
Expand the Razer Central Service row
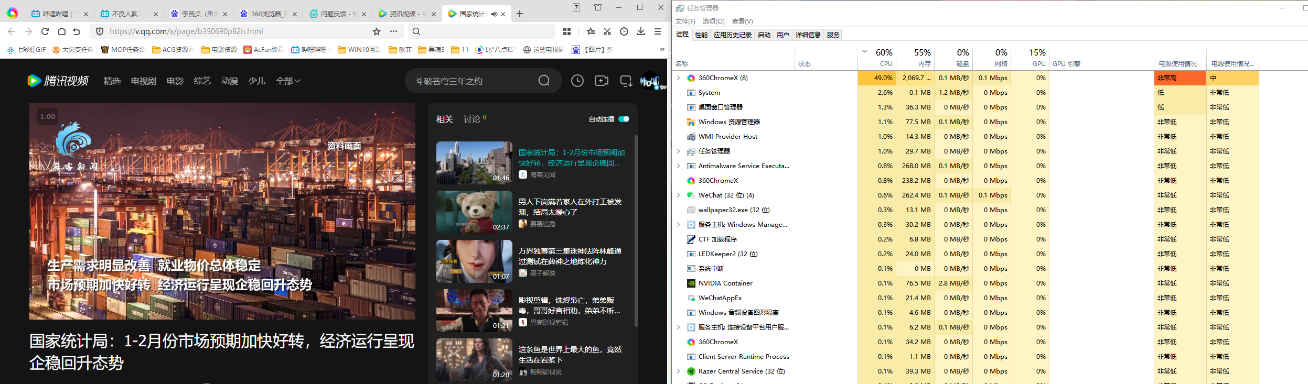click(x=679, y=371)
